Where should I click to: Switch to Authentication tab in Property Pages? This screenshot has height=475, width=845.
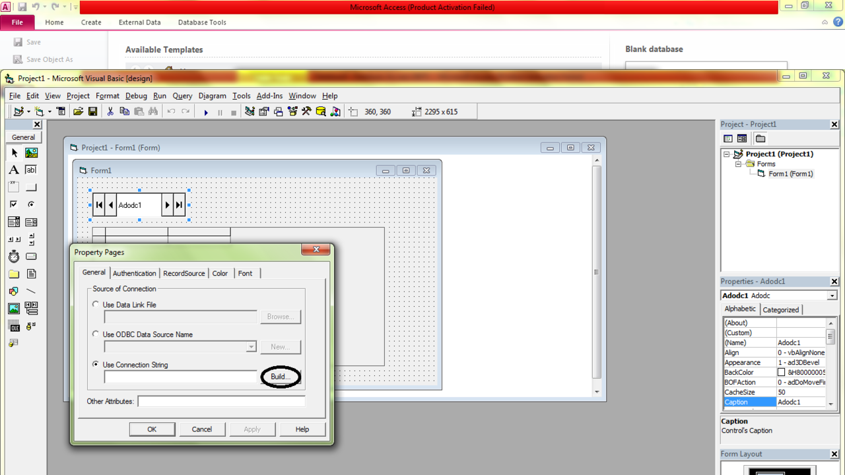[x=135, y=273]
